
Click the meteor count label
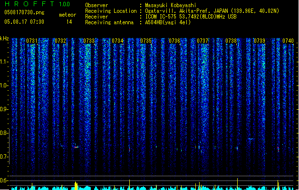coord(68,15)
